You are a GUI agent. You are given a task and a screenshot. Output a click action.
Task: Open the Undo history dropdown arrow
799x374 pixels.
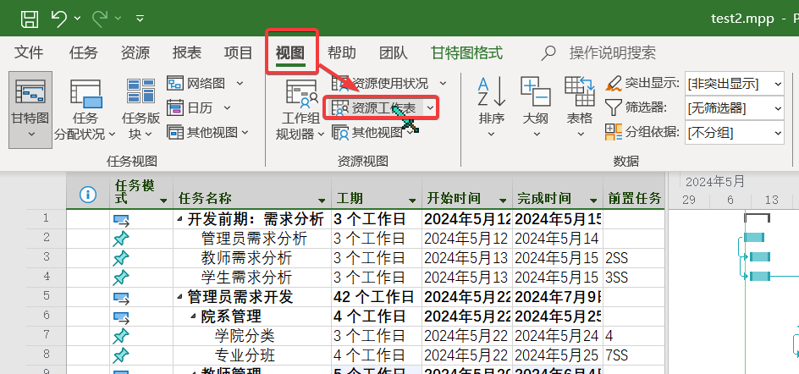77,19
